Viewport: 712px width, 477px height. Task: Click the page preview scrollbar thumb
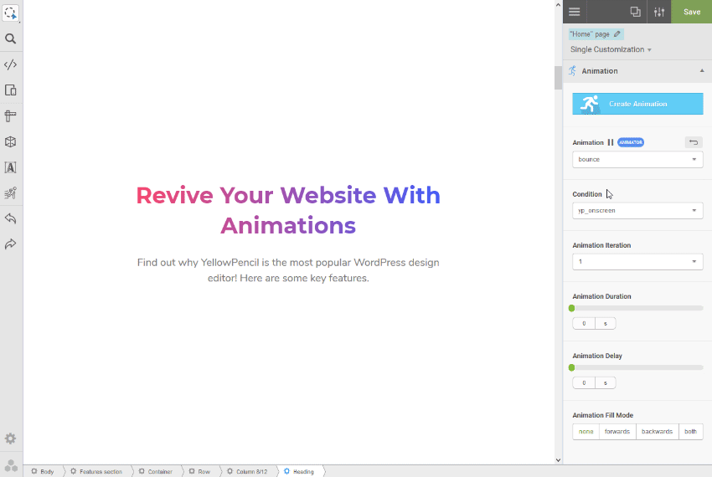coord(558,78)
